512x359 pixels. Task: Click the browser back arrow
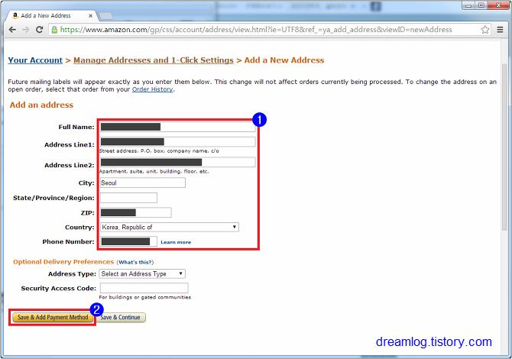point(12,30)
